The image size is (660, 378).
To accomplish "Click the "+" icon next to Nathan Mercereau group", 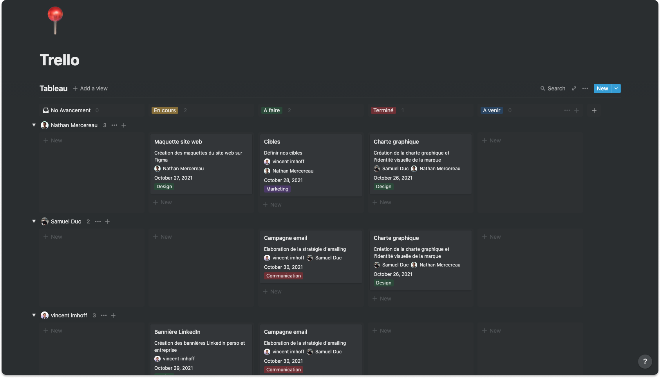I will (x=124, y=125).
